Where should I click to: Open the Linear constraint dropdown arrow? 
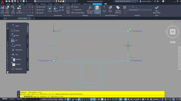tap(50, 12)
